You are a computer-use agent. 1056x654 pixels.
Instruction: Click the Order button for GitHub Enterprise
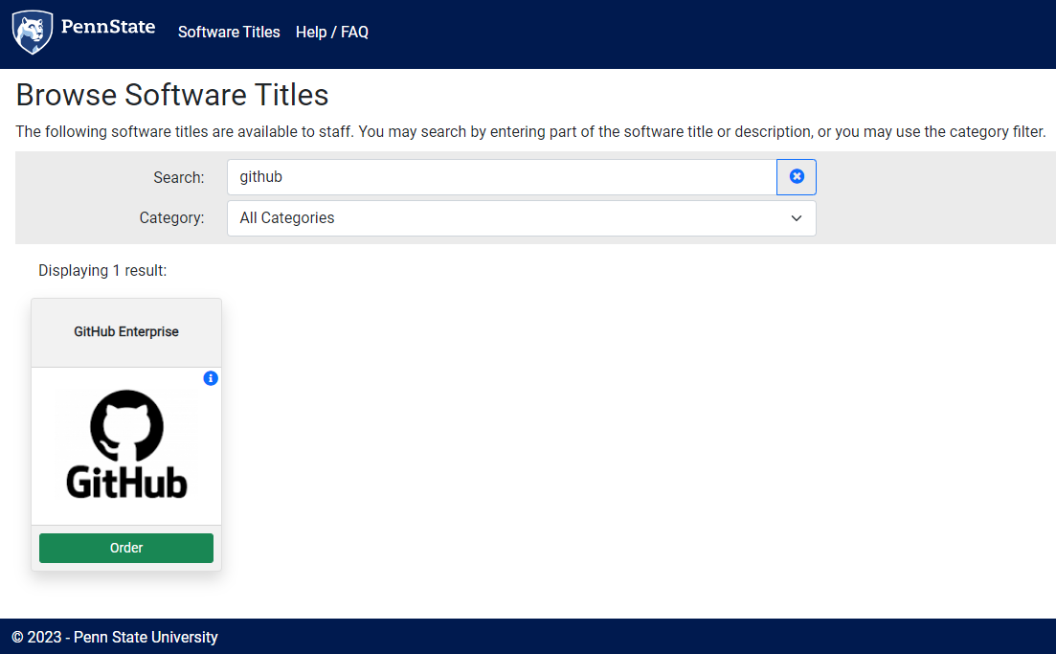pyautogui.click(x=125, y=547)
